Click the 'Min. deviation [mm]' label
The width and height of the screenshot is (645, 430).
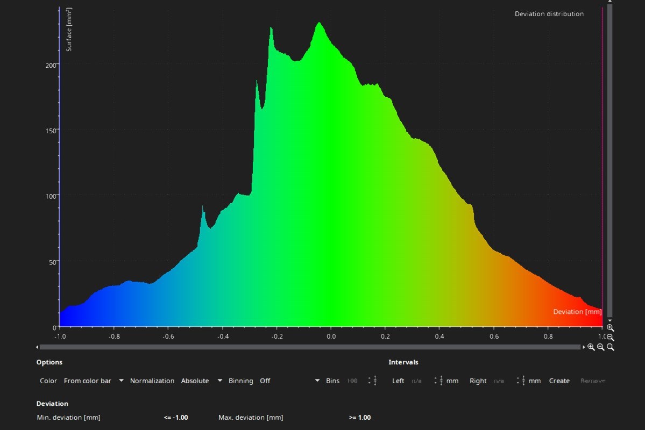coord(69,417)
